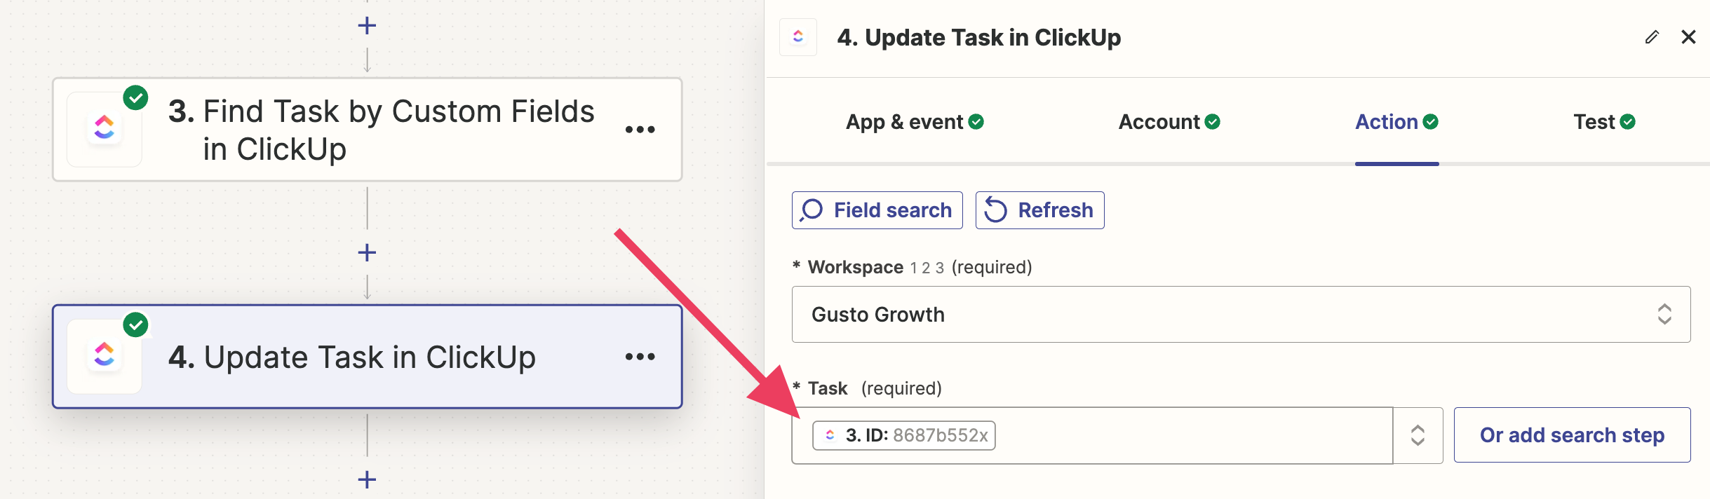
Task: Click inside the Task input field
Action: (1192, 435)
